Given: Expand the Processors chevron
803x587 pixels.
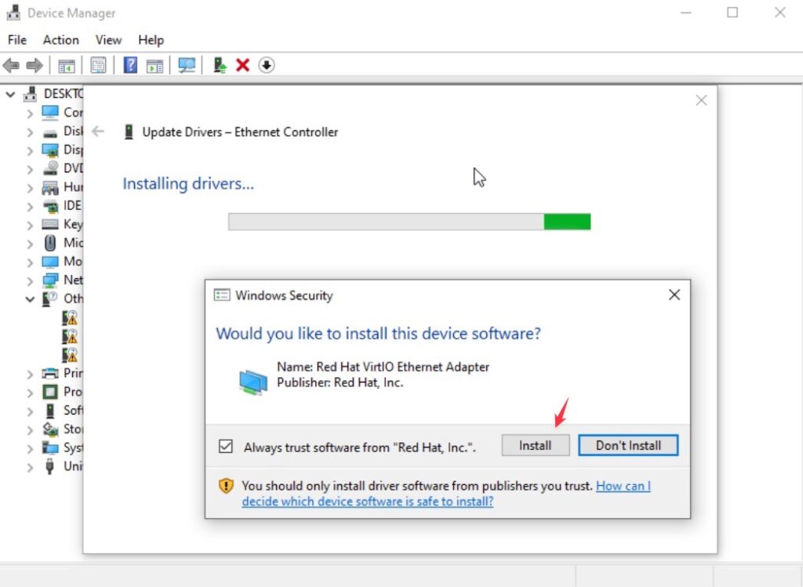Looking at the screenshot, I should click(30, 393).
